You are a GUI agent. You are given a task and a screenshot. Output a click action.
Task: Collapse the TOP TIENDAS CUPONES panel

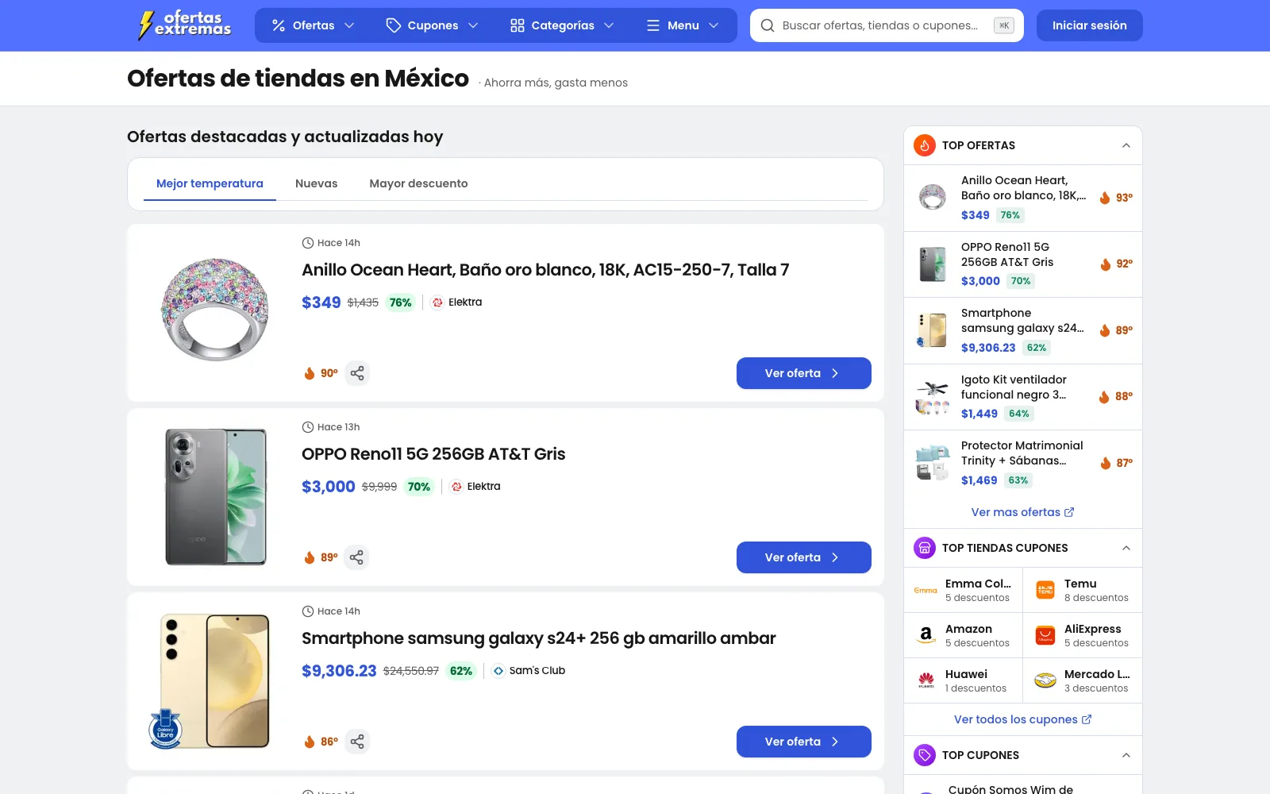tap(1126, 548)
